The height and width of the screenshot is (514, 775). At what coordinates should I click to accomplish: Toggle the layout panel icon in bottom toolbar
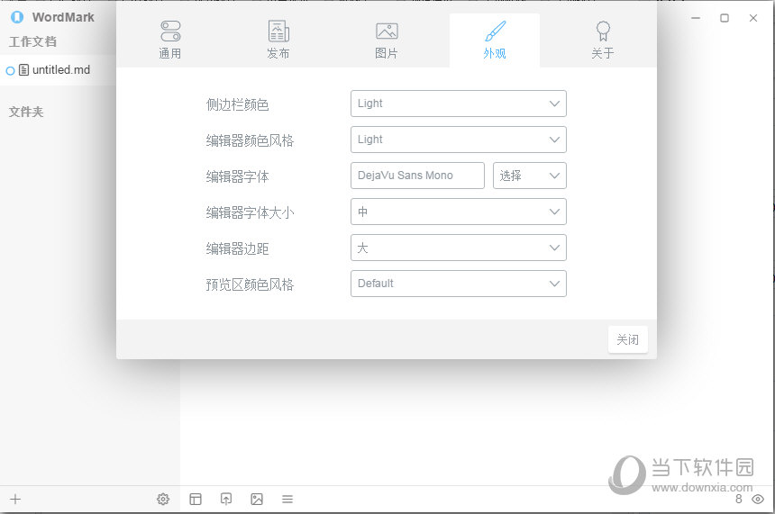[196, 500]
